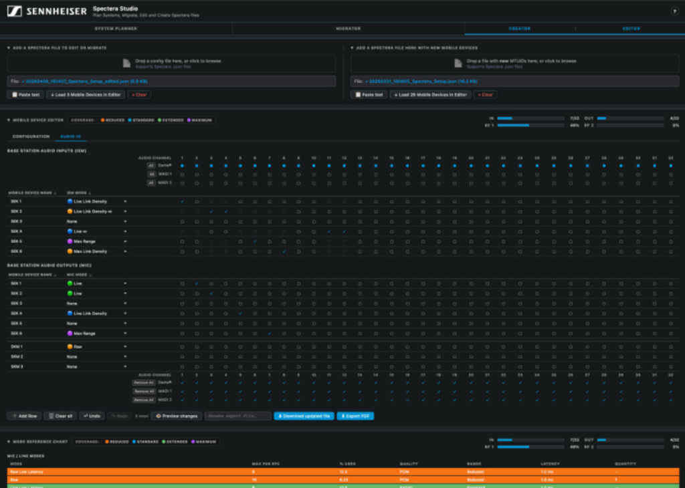Click the Export PDF button

(x=355, y=416)
